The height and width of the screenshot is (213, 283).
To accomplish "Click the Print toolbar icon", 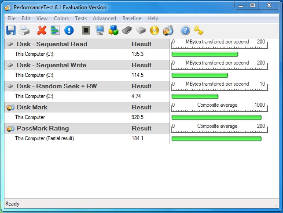I will pyautogui.click(x=25, y=30).
